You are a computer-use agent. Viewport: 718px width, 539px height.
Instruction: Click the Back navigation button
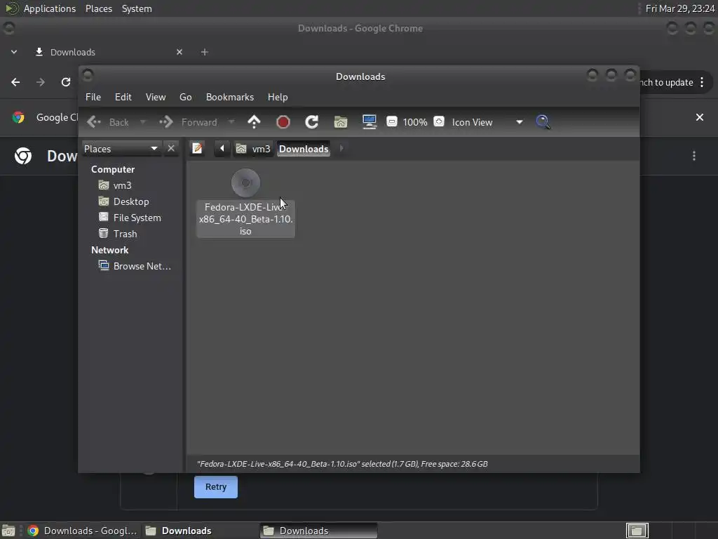coord(108,122)
